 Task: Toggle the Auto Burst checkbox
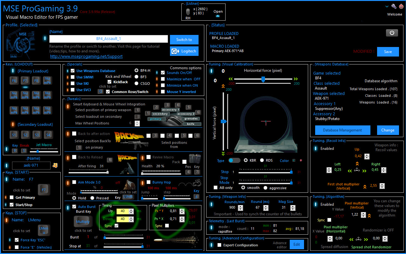74,207
